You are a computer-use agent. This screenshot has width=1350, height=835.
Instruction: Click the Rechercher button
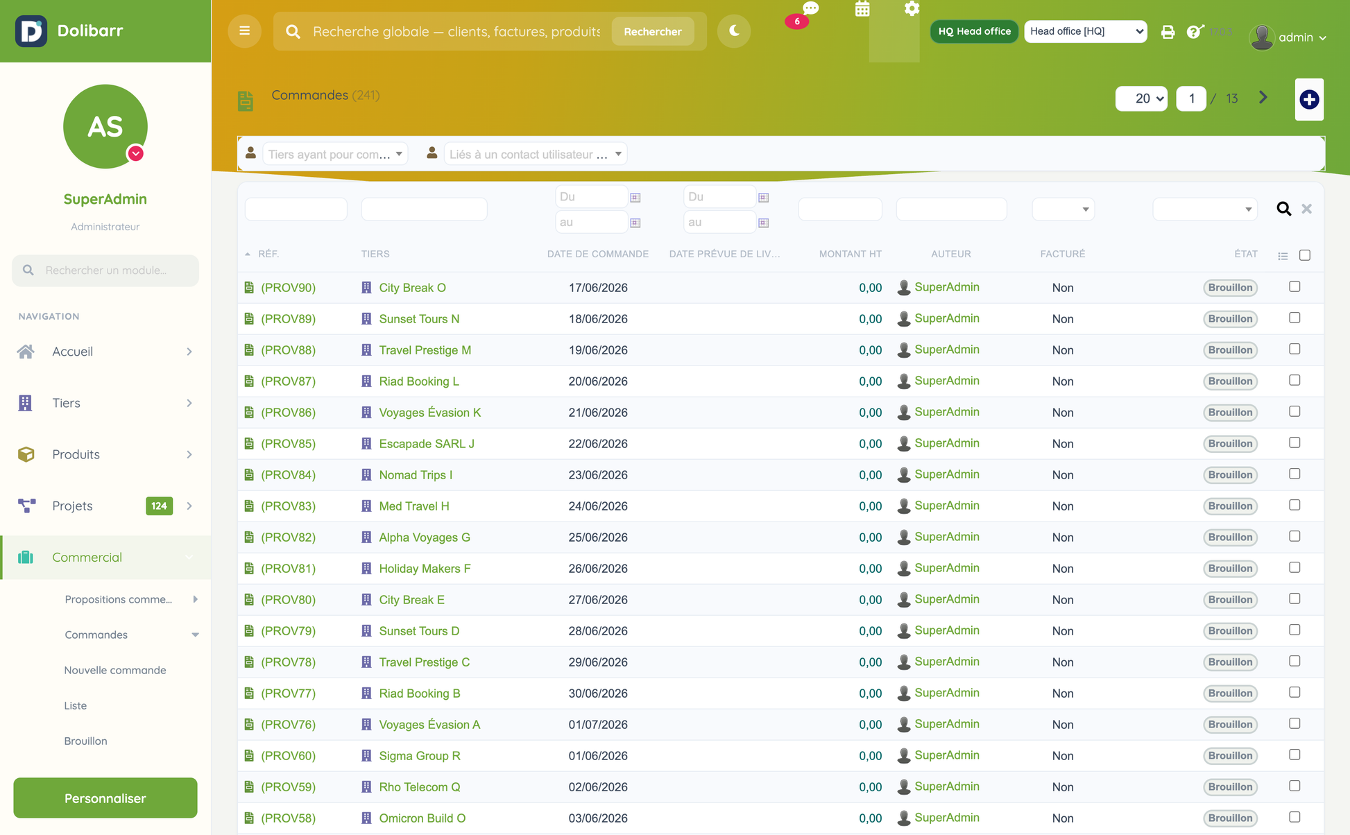point(652,31)
